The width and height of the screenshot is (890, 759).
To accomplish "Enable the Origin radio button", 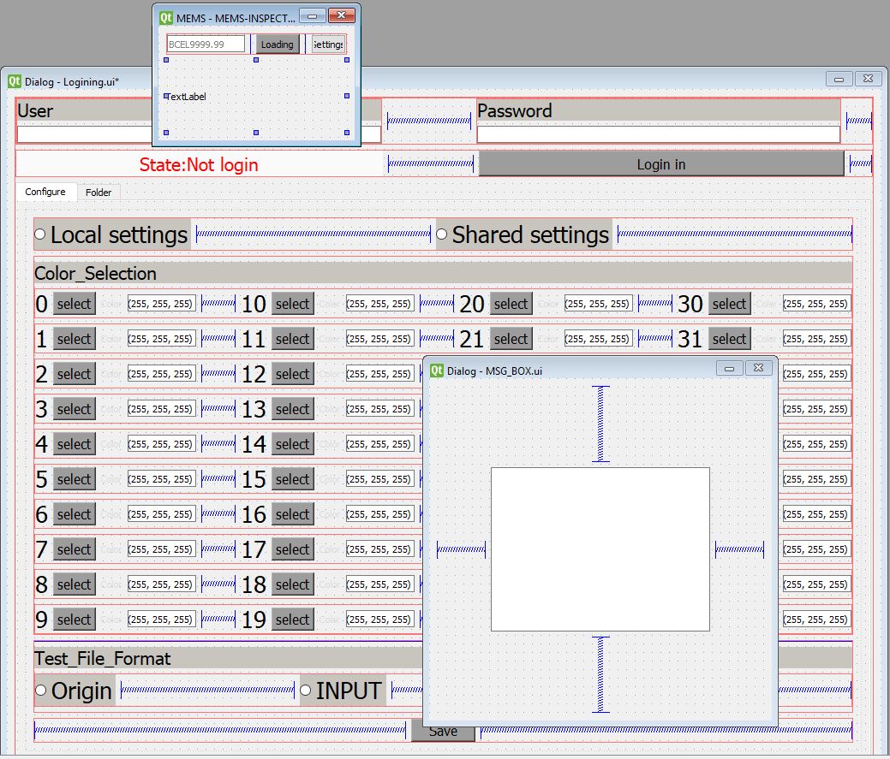I will (40, 690).
